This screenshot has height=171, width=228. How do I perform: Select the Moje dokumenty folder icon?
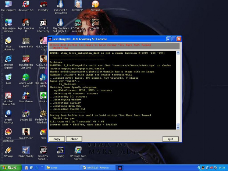point(8,44)
